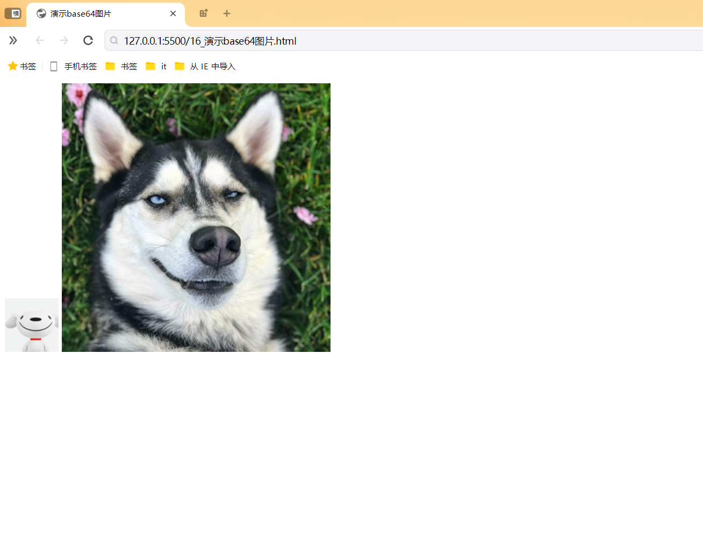Image resolution: width=703 pixels, height=541 pixels.
Task: Open the it bookmark folder
Action: click(156, 66)
